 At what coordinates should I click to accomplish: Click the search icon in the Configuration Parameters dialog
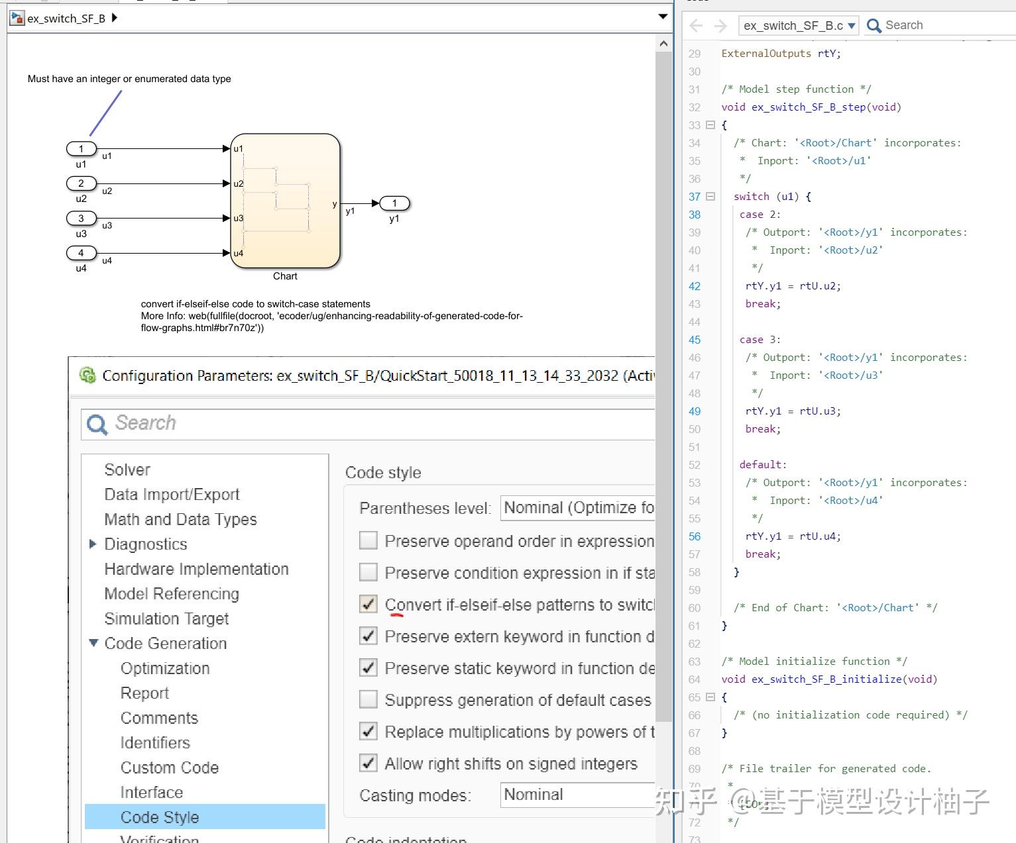click(97, 424)
